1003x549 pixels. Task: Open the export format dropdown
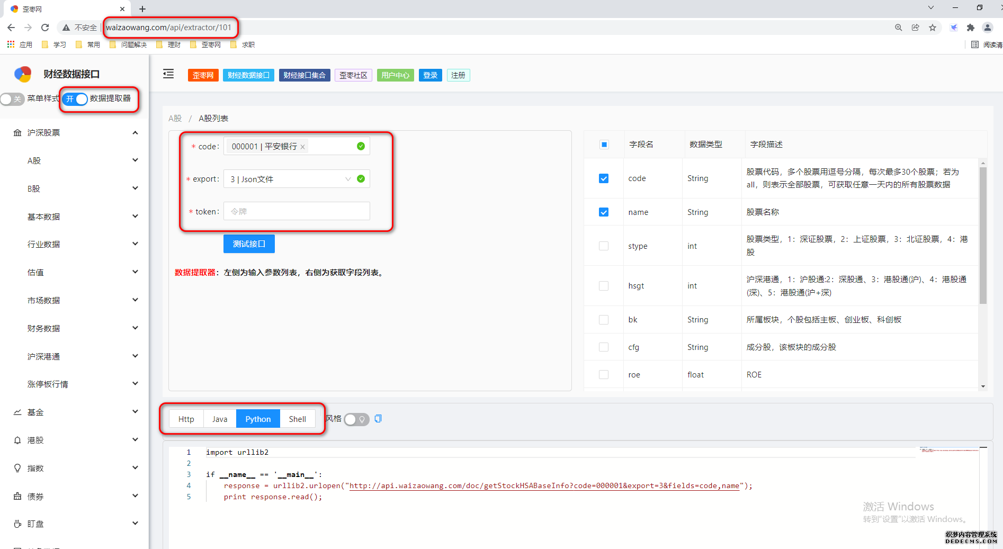(x=297, y=179)
